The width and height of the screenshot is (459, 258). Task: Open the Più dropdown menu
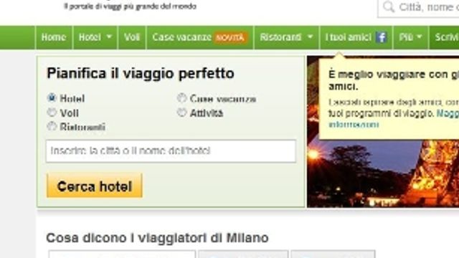pyautogui.click(x=411, y=37)
